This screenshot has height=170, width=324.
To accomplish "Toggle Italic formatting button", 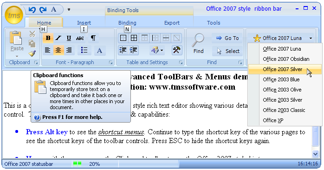I will [58, 38].
